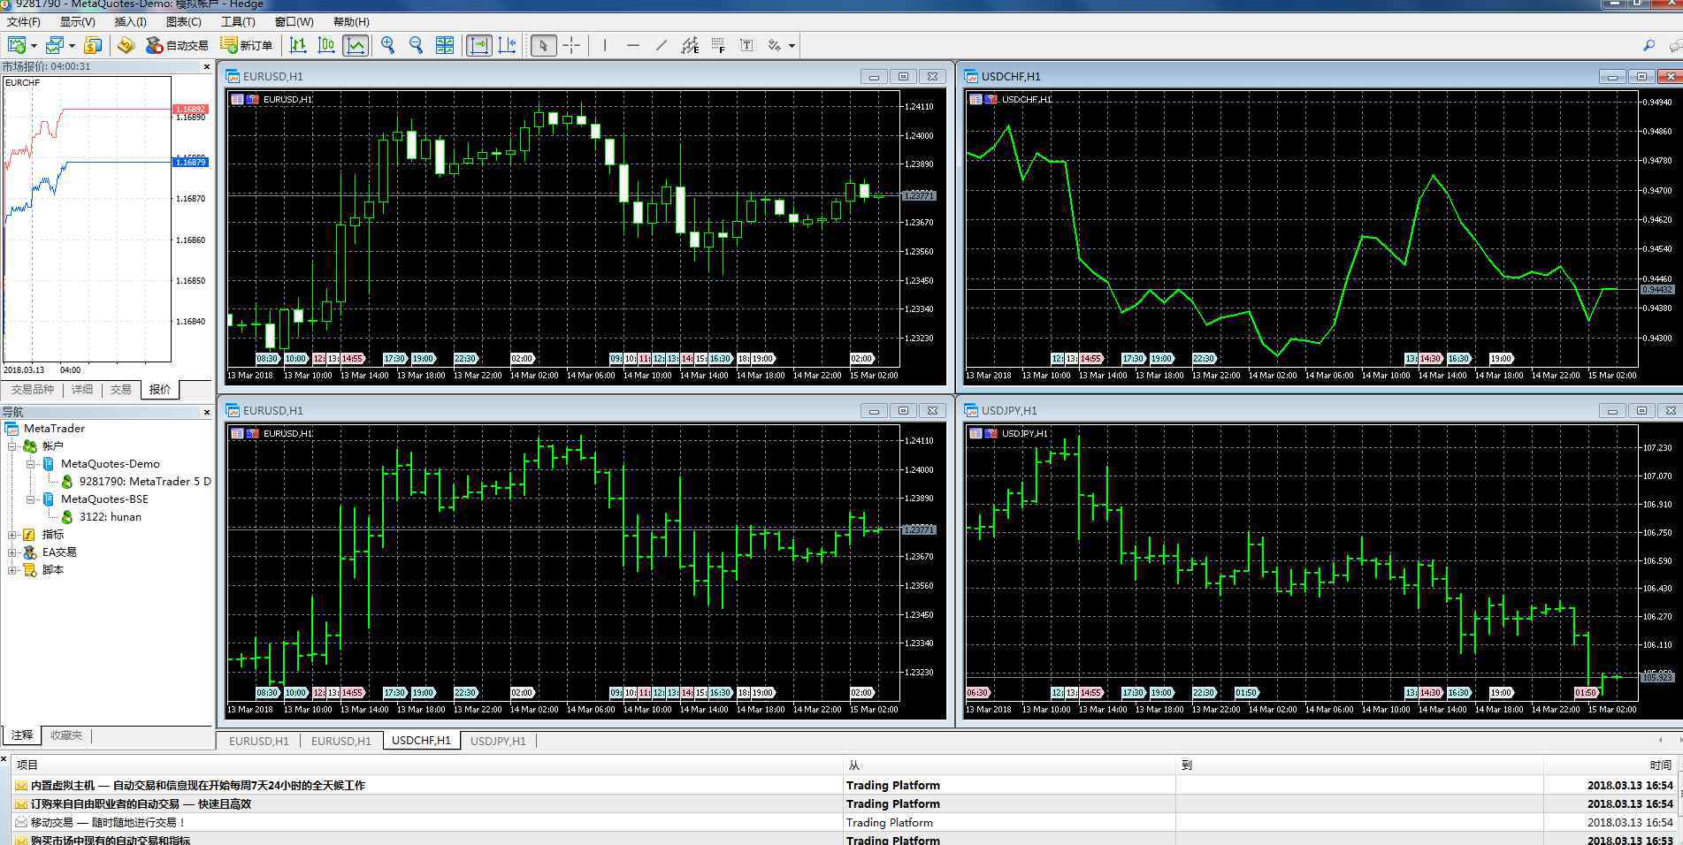This screenshot has width=1683, height=845.
Task: Open the new chart dropdown arrow
Action: (x=34, y=45)
